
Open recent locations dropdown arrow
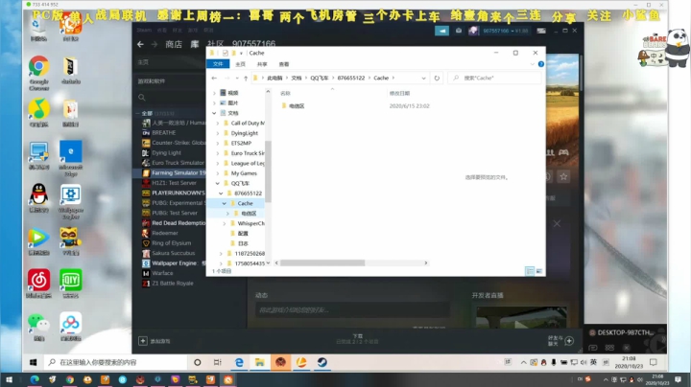pos(237,79)
